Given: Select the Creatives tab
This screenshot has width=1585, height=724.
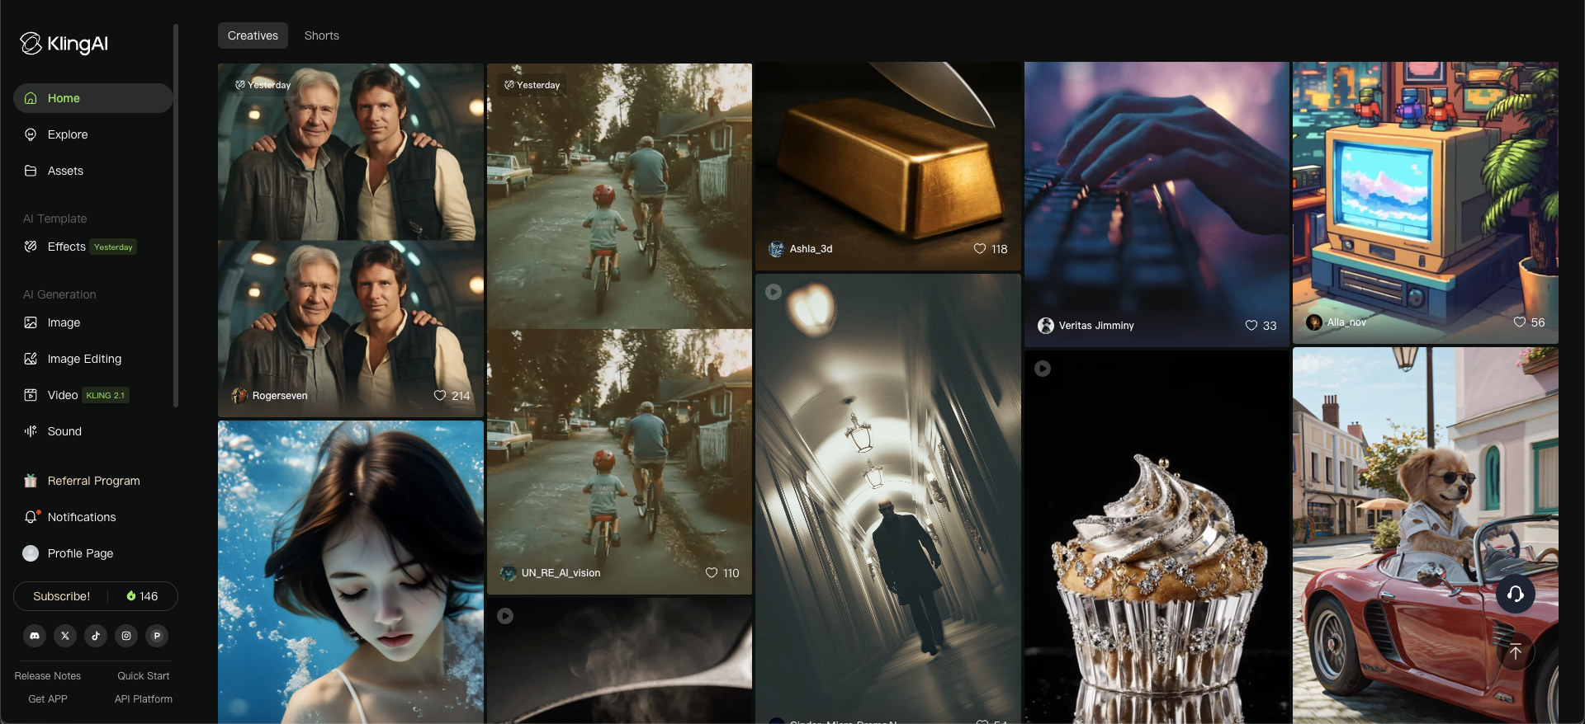Looking at the screenshot, I should click(253, 35).
